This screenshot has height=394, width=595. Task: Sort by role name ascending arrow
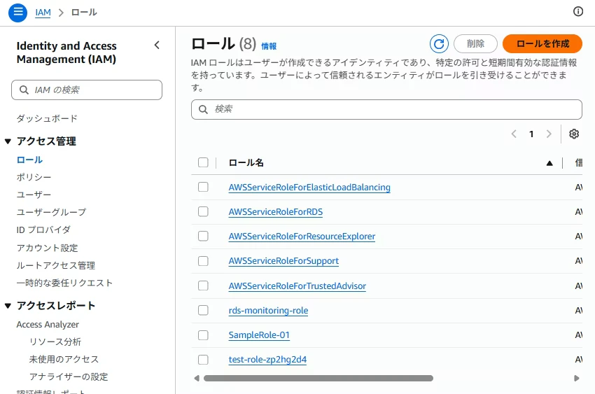[549, 163]
